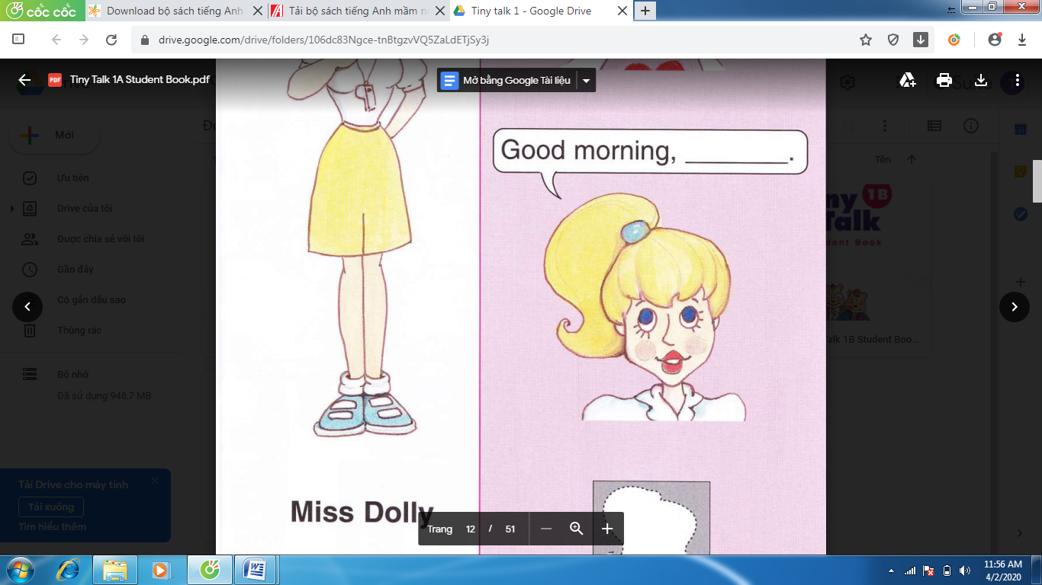Switch the Drive list layout view icon
1042x585 pixels.
[x=934, y=126]
